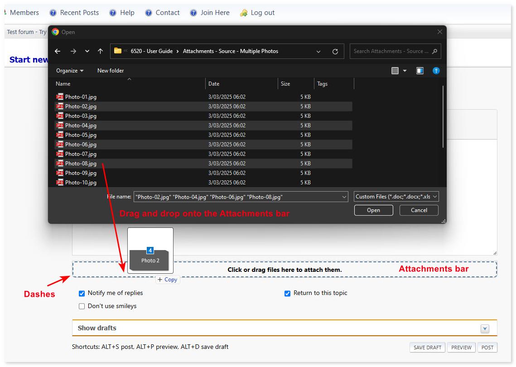This screenshot has width=516, height=367.
Task: Click the magnifier icon in the Search Attachments box
Action: tap(434, 51)
